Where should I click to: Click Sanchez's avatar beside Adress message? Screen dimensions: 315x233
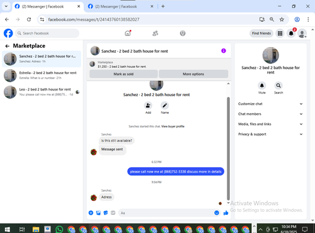click(x=94, y=197)
